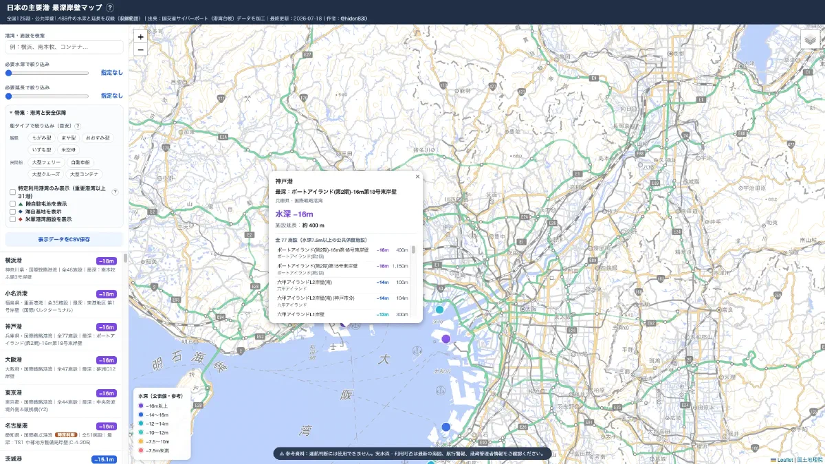
Task: Enable 海自基地を表示 checkbox
Action: (x=12, y=212)
